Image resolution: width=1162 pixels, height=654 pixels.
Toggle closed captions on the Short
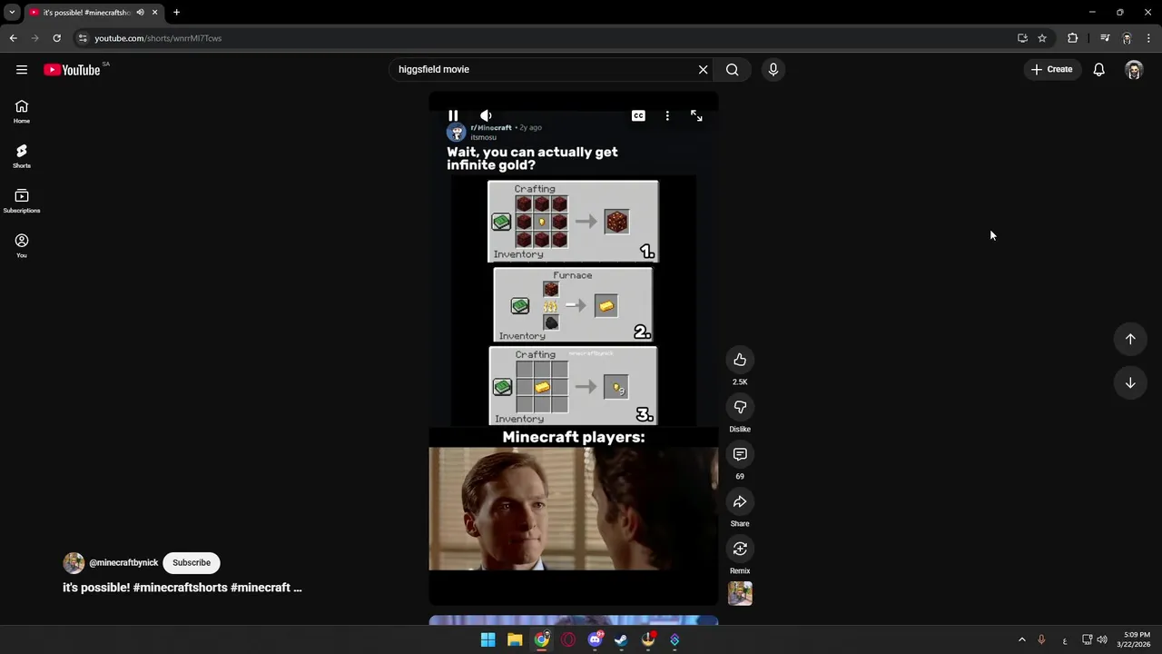(x=638, y=115)
